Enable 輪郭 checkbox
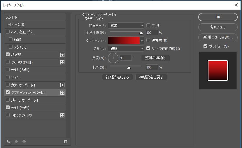Image resolution: width=242 pixels, height=148 pixels. tap(10, 39)
